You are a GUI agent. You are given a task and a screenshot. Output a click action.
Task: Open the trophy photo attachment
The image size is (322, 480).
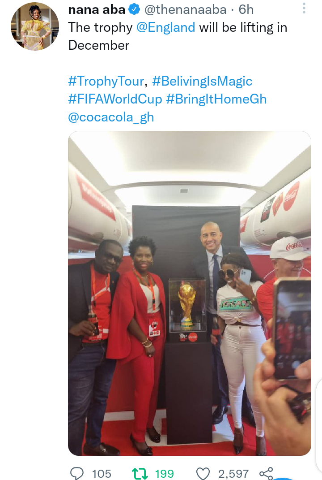(x=190, y=293)
